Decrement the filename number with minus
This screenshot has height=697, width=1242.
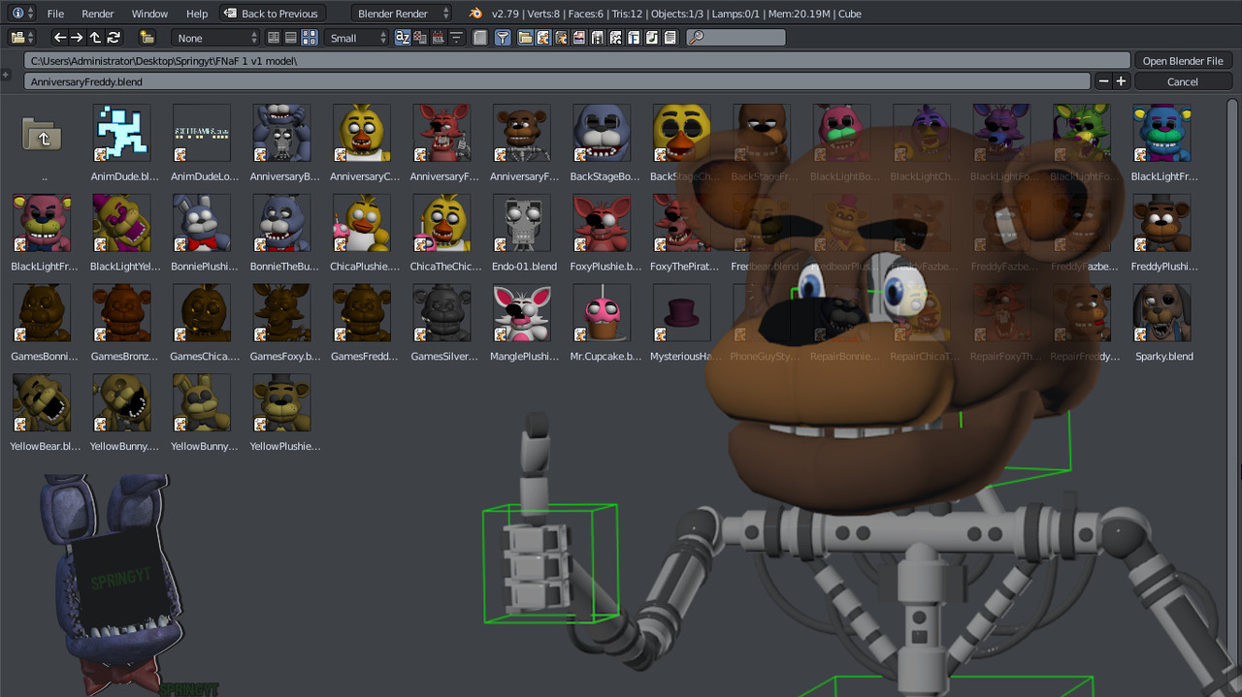(x=1103, y=81)
